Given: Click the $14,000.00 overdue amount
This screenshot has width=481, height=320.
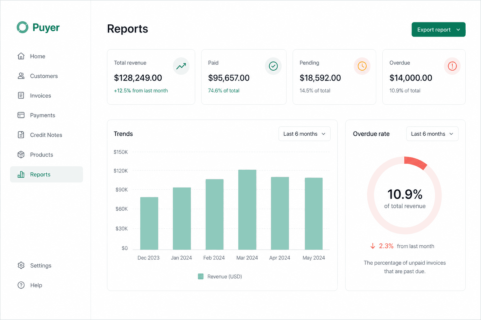Looking at the screenshot, I should (411, 78).
